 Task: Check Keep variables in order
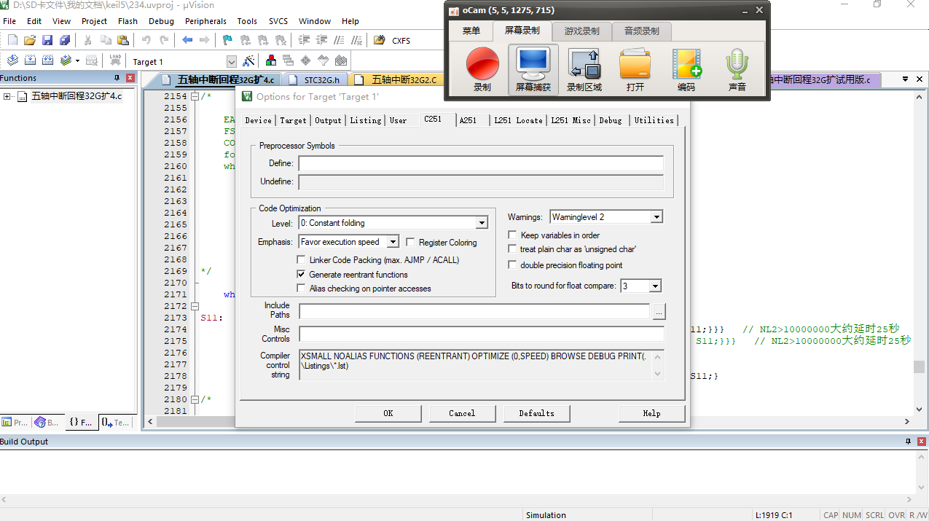pyautogui.click(x=513, y=235)
